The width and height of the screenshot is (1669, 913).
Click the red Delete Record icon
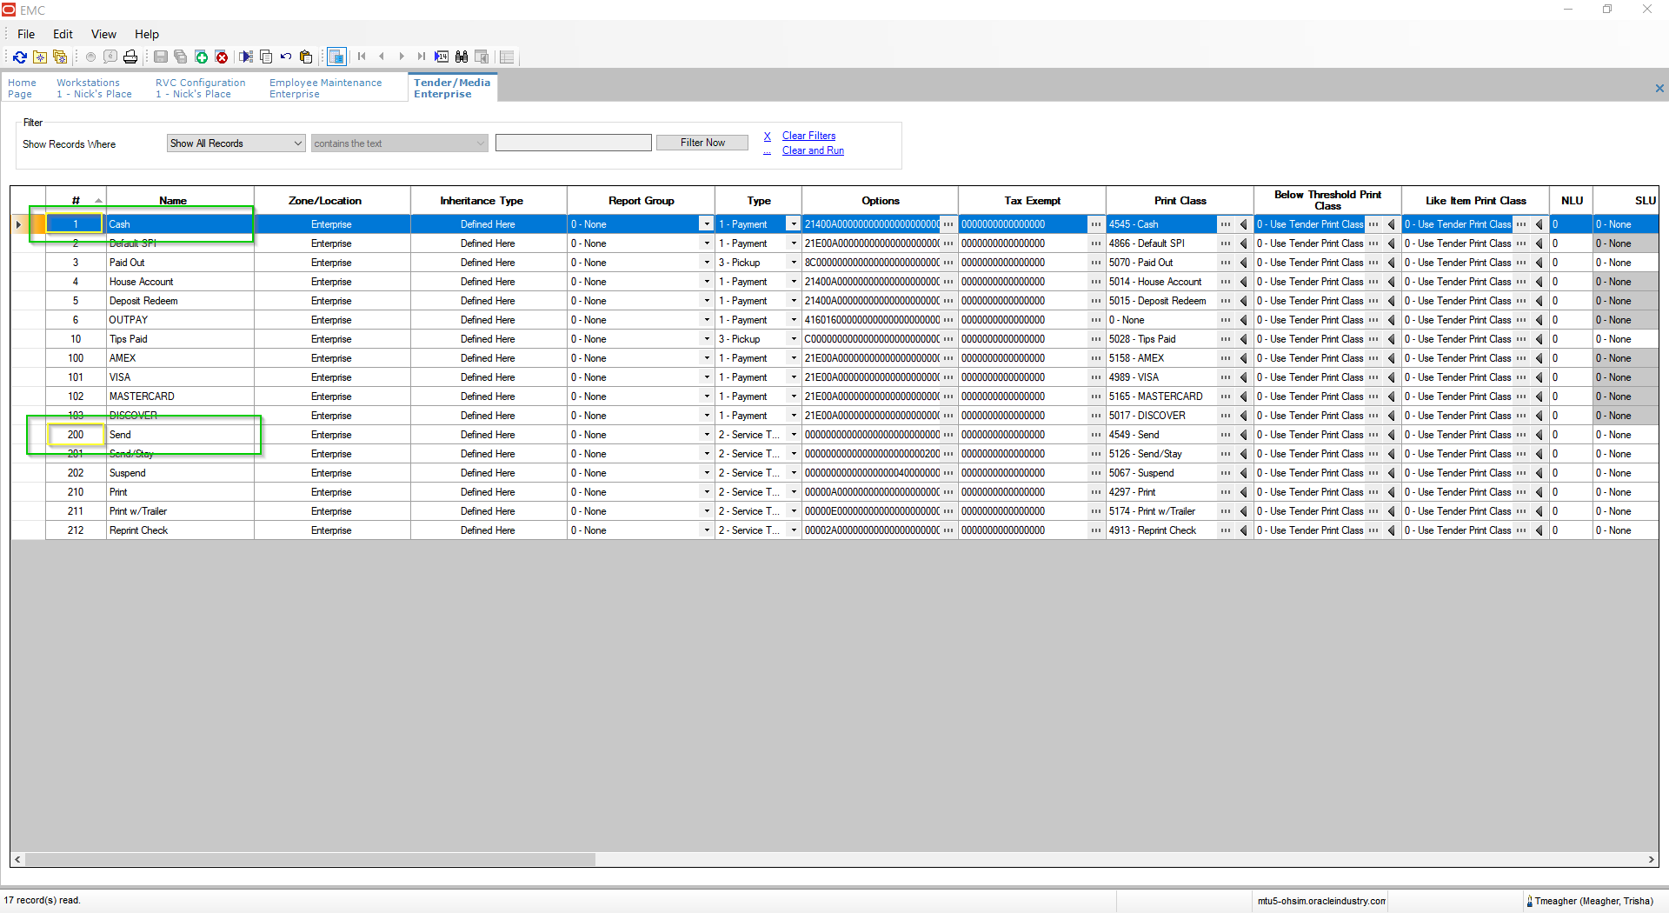pos(223,57)
